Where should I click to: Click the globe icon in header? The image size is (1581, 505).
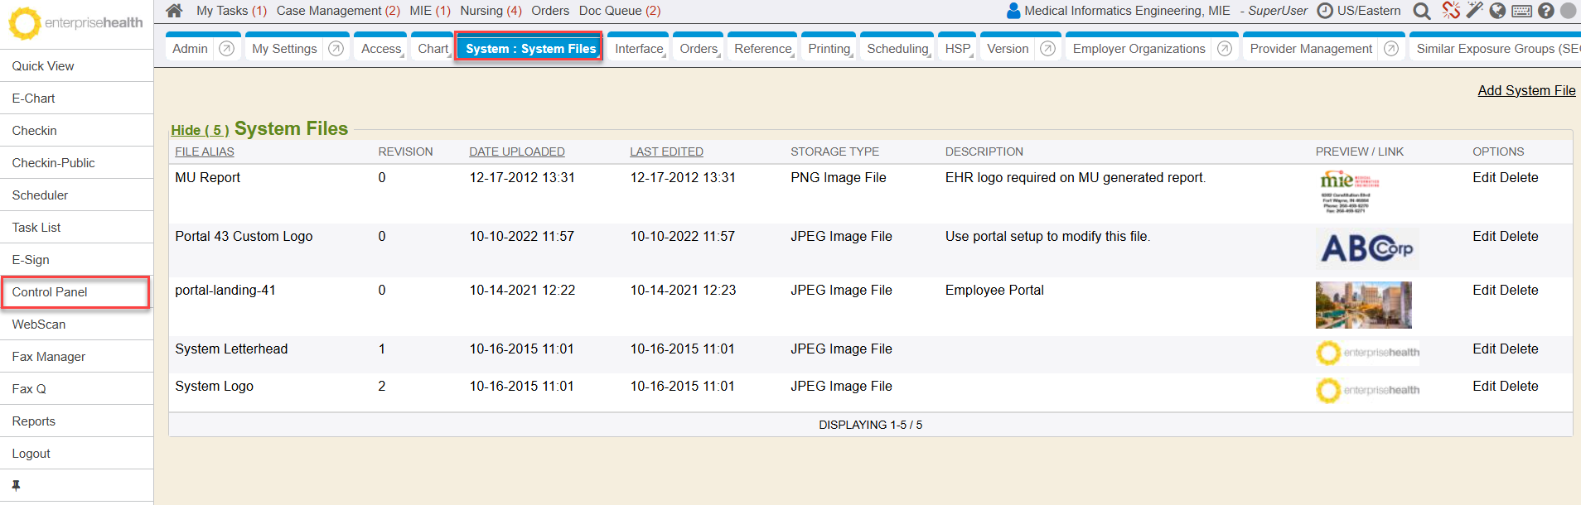point(1497,11)
